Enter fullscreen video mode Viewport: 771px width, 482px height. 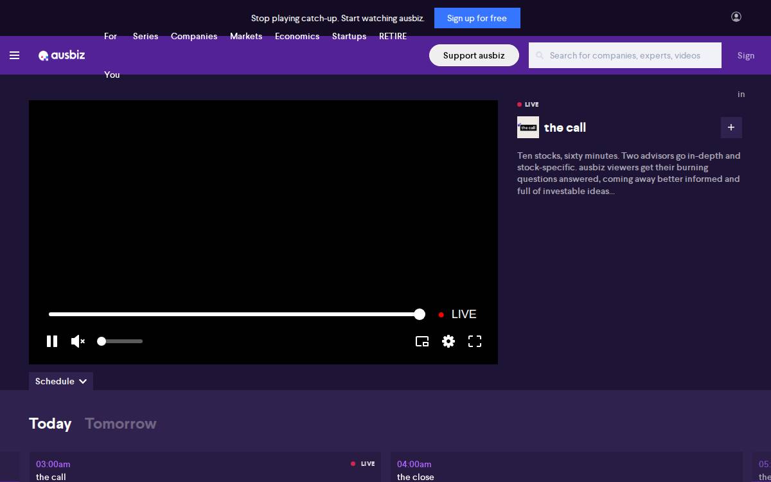pyautogui.click(x=475, y=341)
